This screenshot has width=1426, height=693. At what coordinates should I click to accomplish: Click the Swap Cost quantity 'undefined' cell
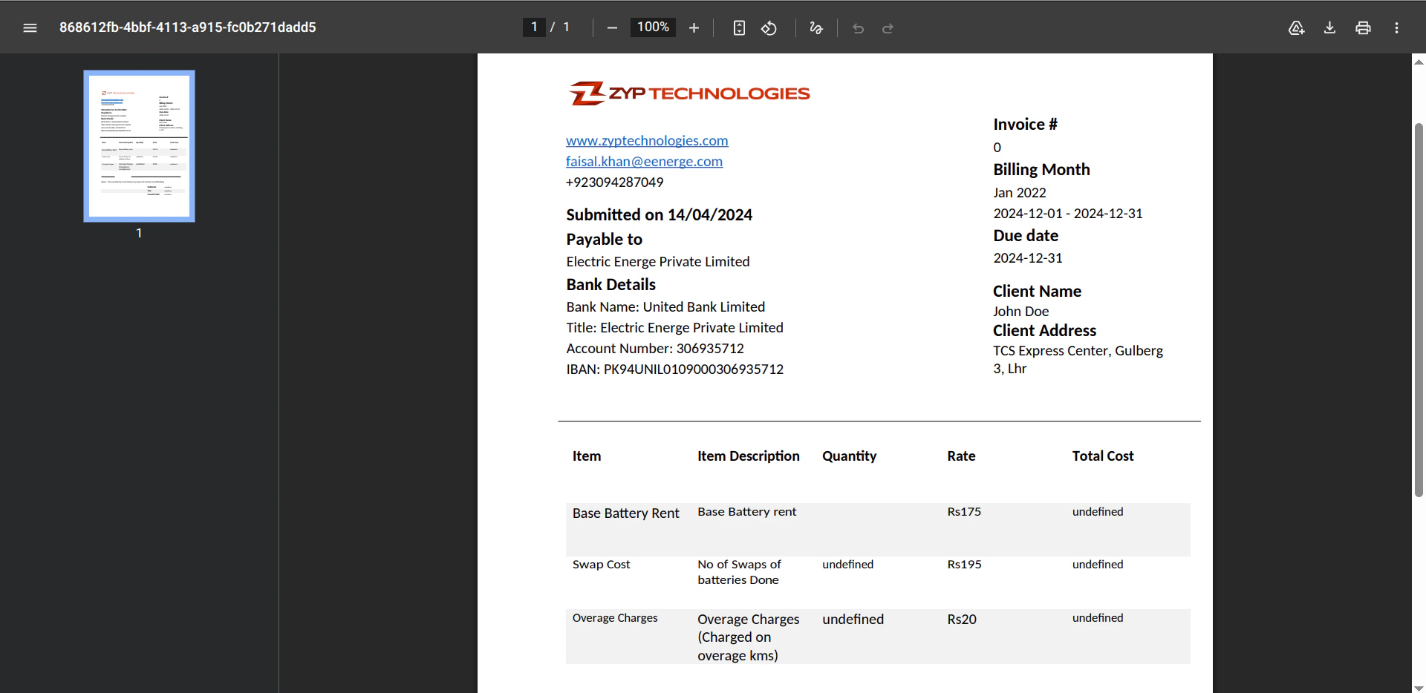pos(847,564)
